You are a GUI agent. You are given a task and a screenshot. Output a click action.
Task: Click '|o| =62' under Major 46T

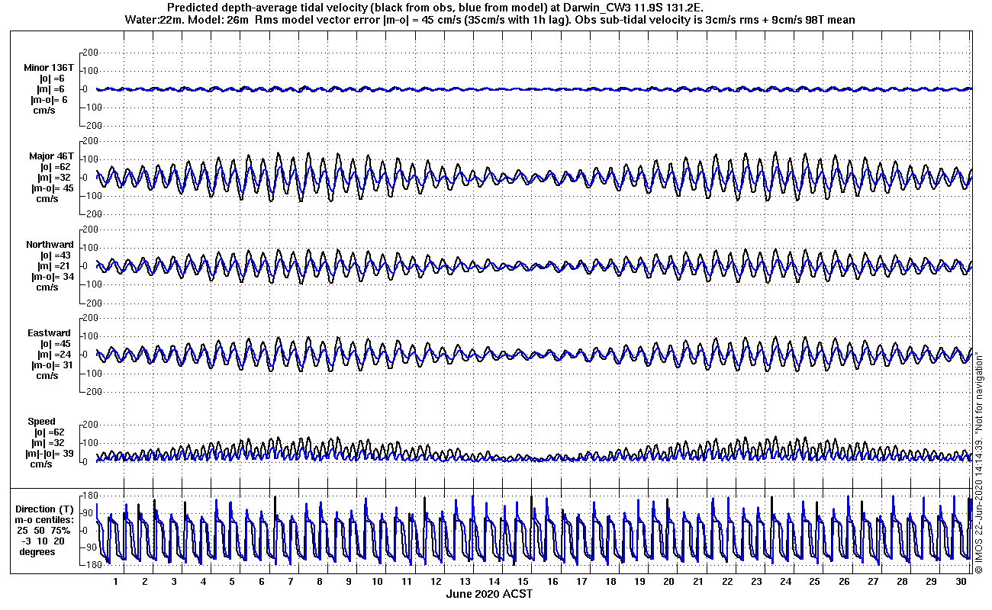click(x=55, y=167)
